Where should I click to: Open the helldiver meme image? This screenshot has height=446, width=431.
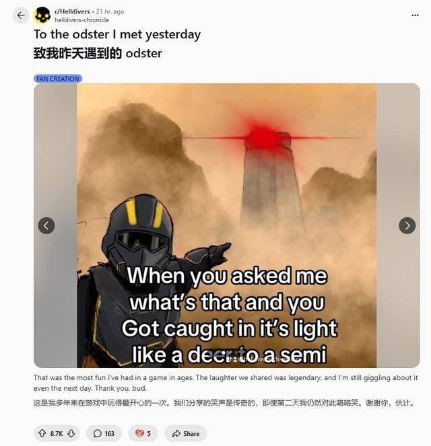point(226,225)
